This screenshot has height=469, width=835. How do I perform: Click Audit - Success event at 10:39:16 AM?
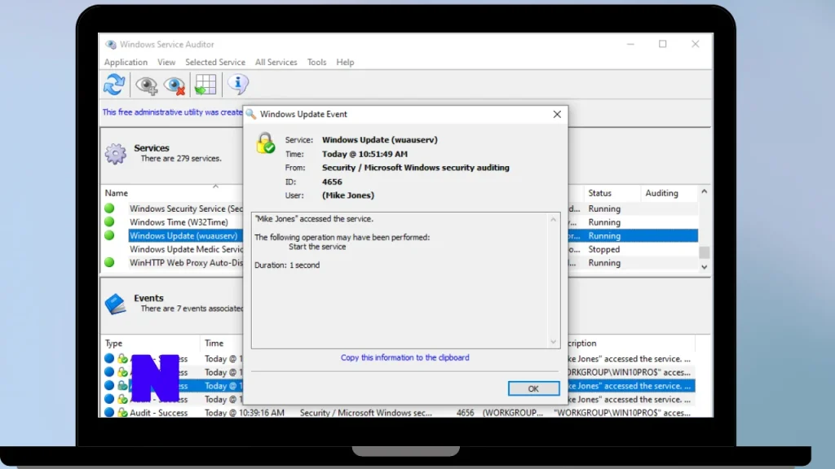coord(158,413)
